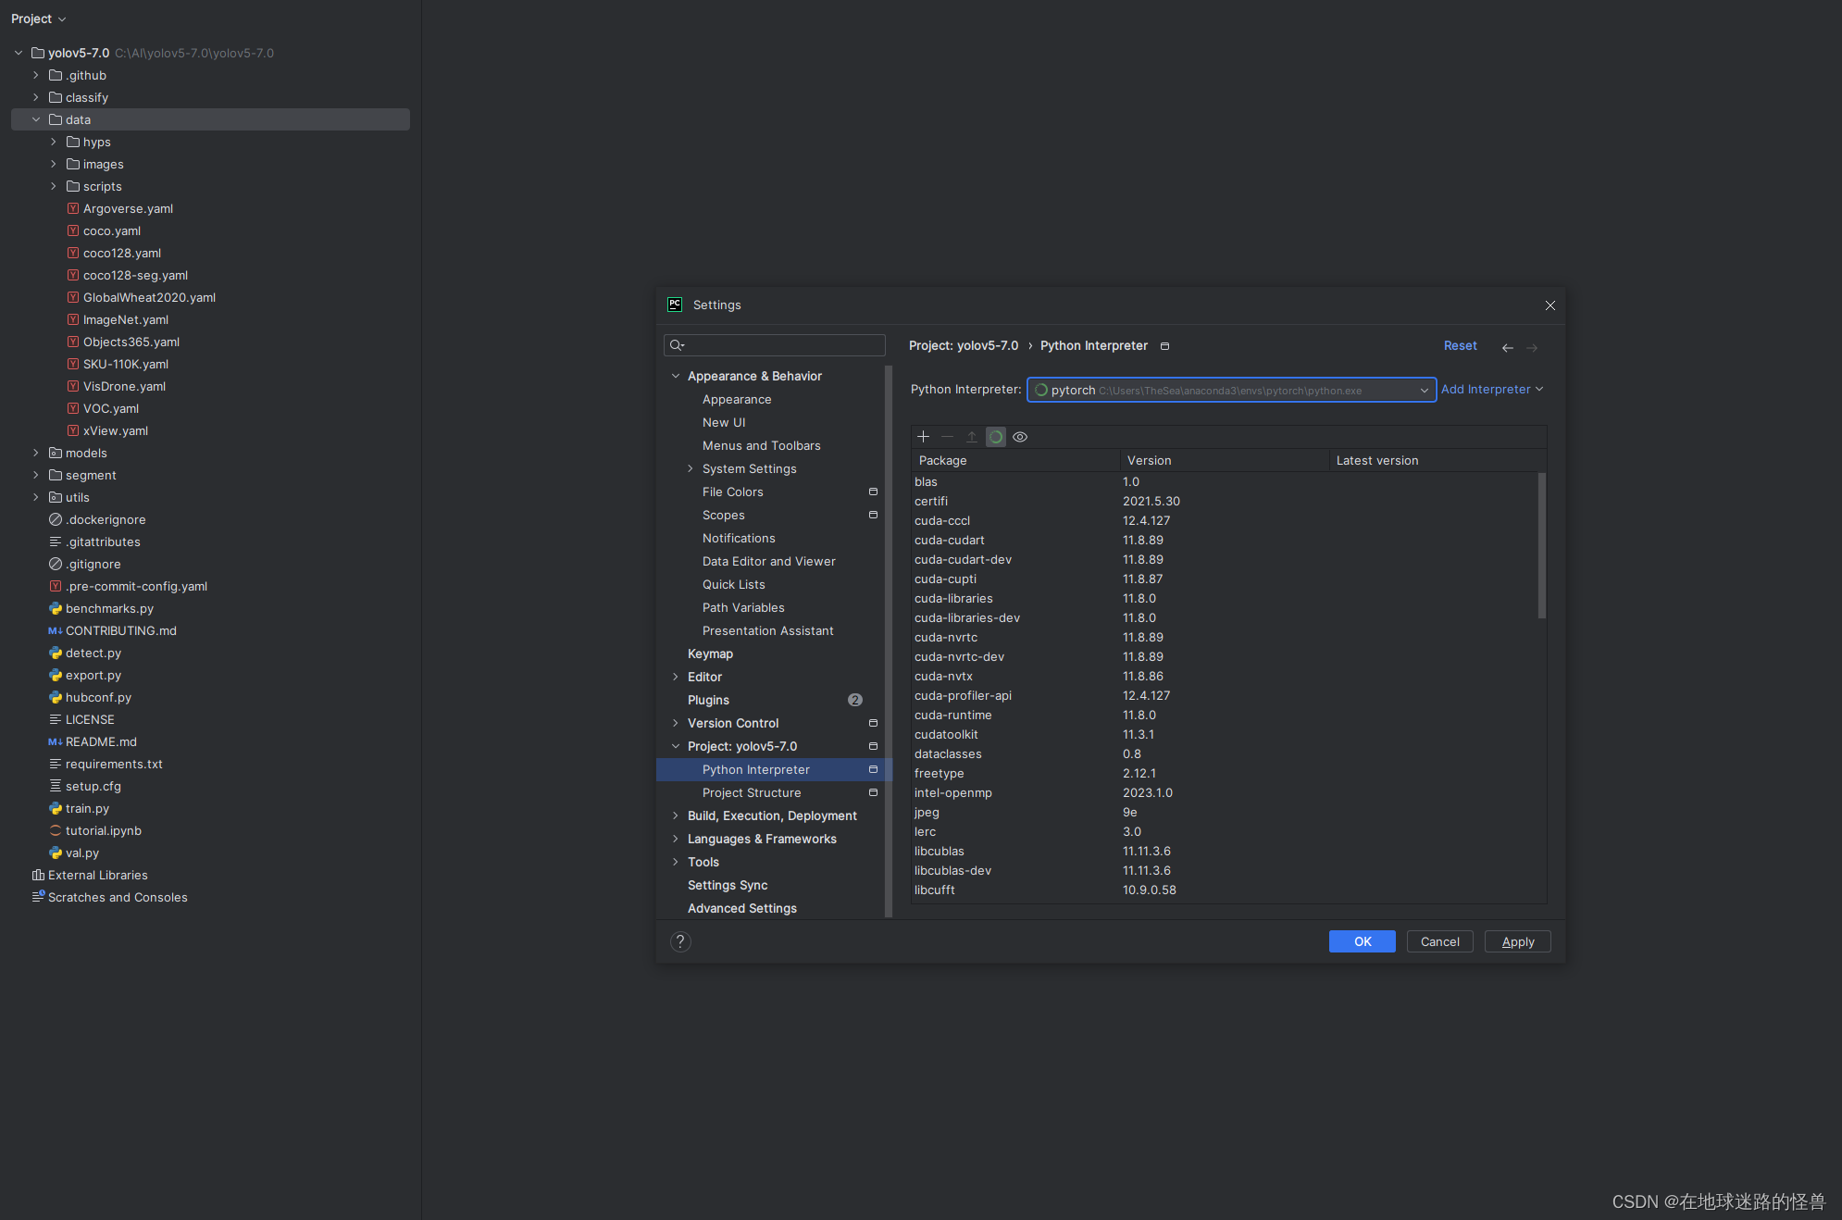Click the External Libraries icon

pos(38,875)
